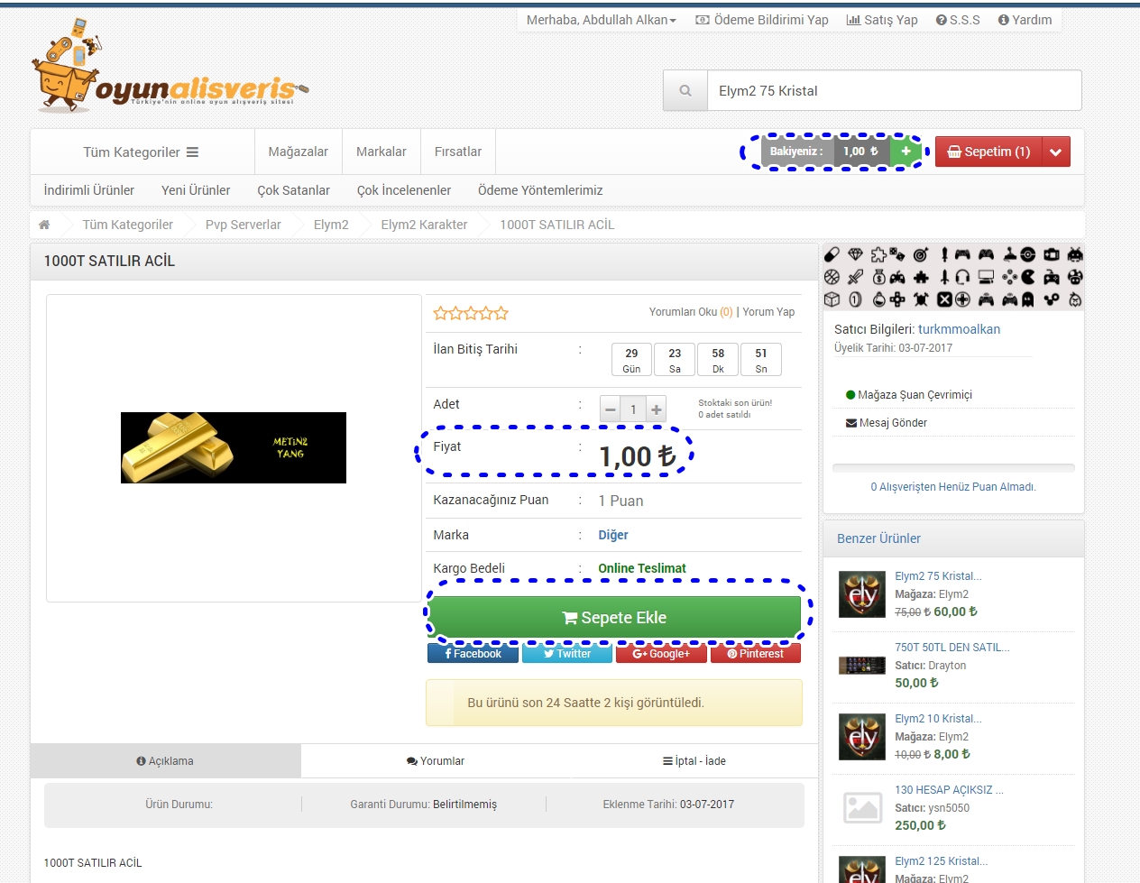This screenshot has width=1140, height=883.
Task: Click the Metin2 Yang gold product image
Action: (234, 447)
